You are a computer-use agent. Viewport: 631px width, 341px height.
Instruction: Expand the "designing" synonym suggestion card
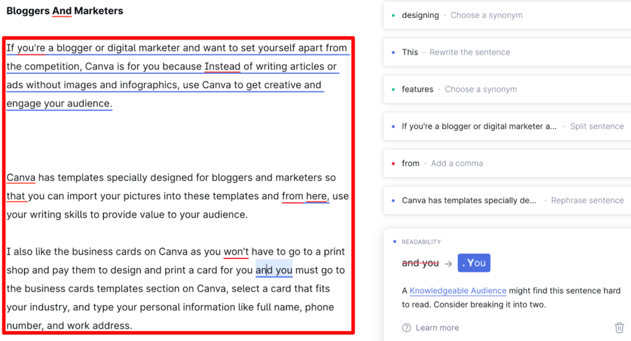(x=505, y=15)
